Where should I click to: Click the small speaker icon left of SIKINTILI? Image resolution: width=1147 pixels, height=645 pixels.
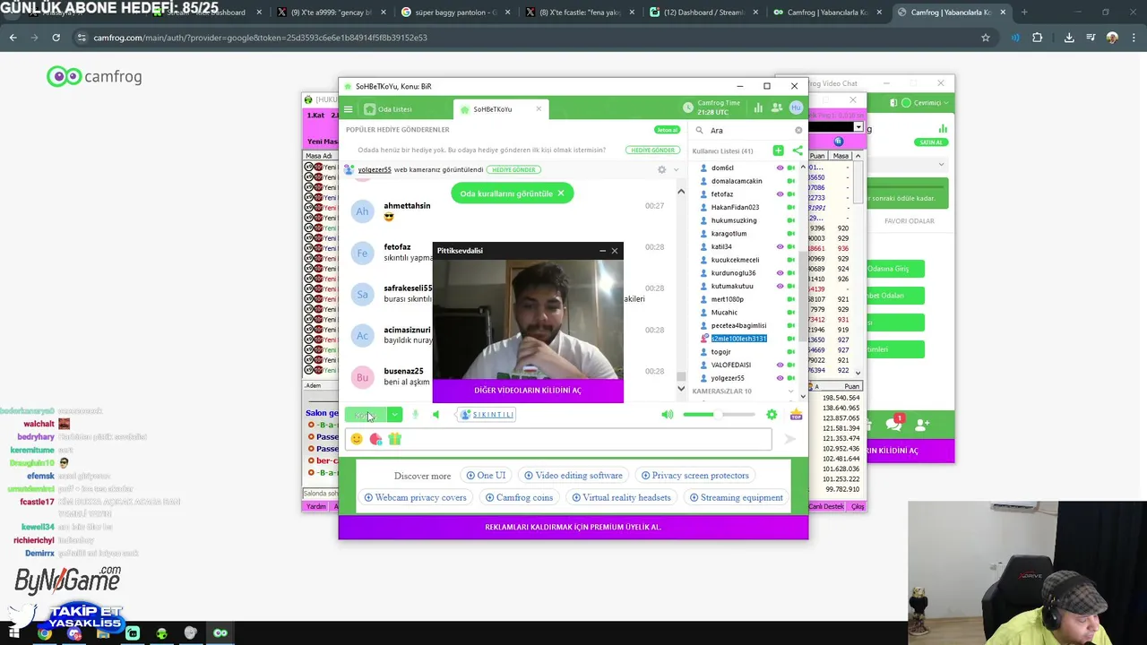(x=436, y=414)
